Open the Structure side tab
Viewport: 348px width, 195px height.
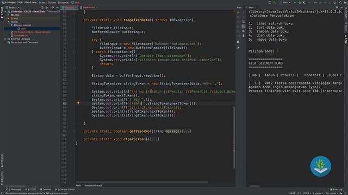coord(2,161)
